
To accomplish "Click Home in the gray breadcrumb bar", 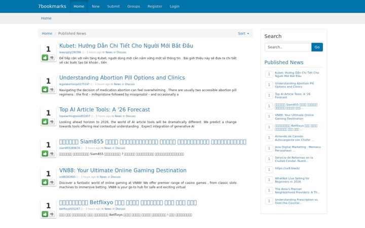I will 46,18.
